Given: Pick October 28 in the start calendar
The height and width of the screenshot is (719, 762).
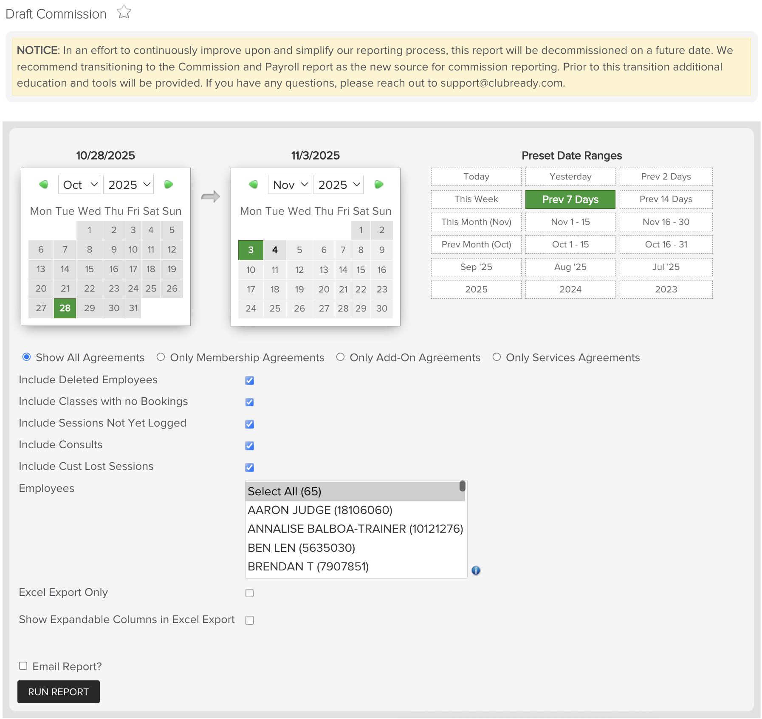Looking at the screenshot, I should pyautogui.click(x=65, y=308).
